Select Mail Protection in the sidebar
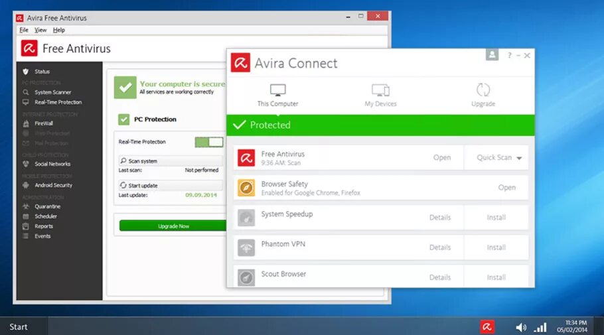 point(51,144)
